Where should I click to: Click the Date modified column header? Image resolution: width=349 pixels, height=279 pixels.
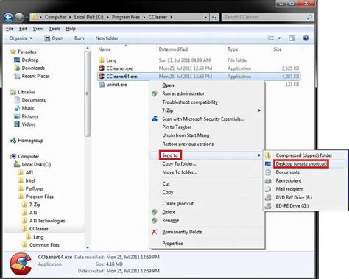coord(173,49)
